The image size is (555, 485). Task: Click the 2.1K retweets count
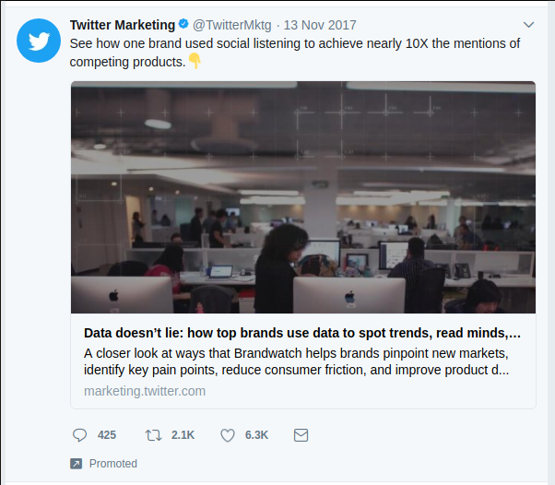coord(183,435)
